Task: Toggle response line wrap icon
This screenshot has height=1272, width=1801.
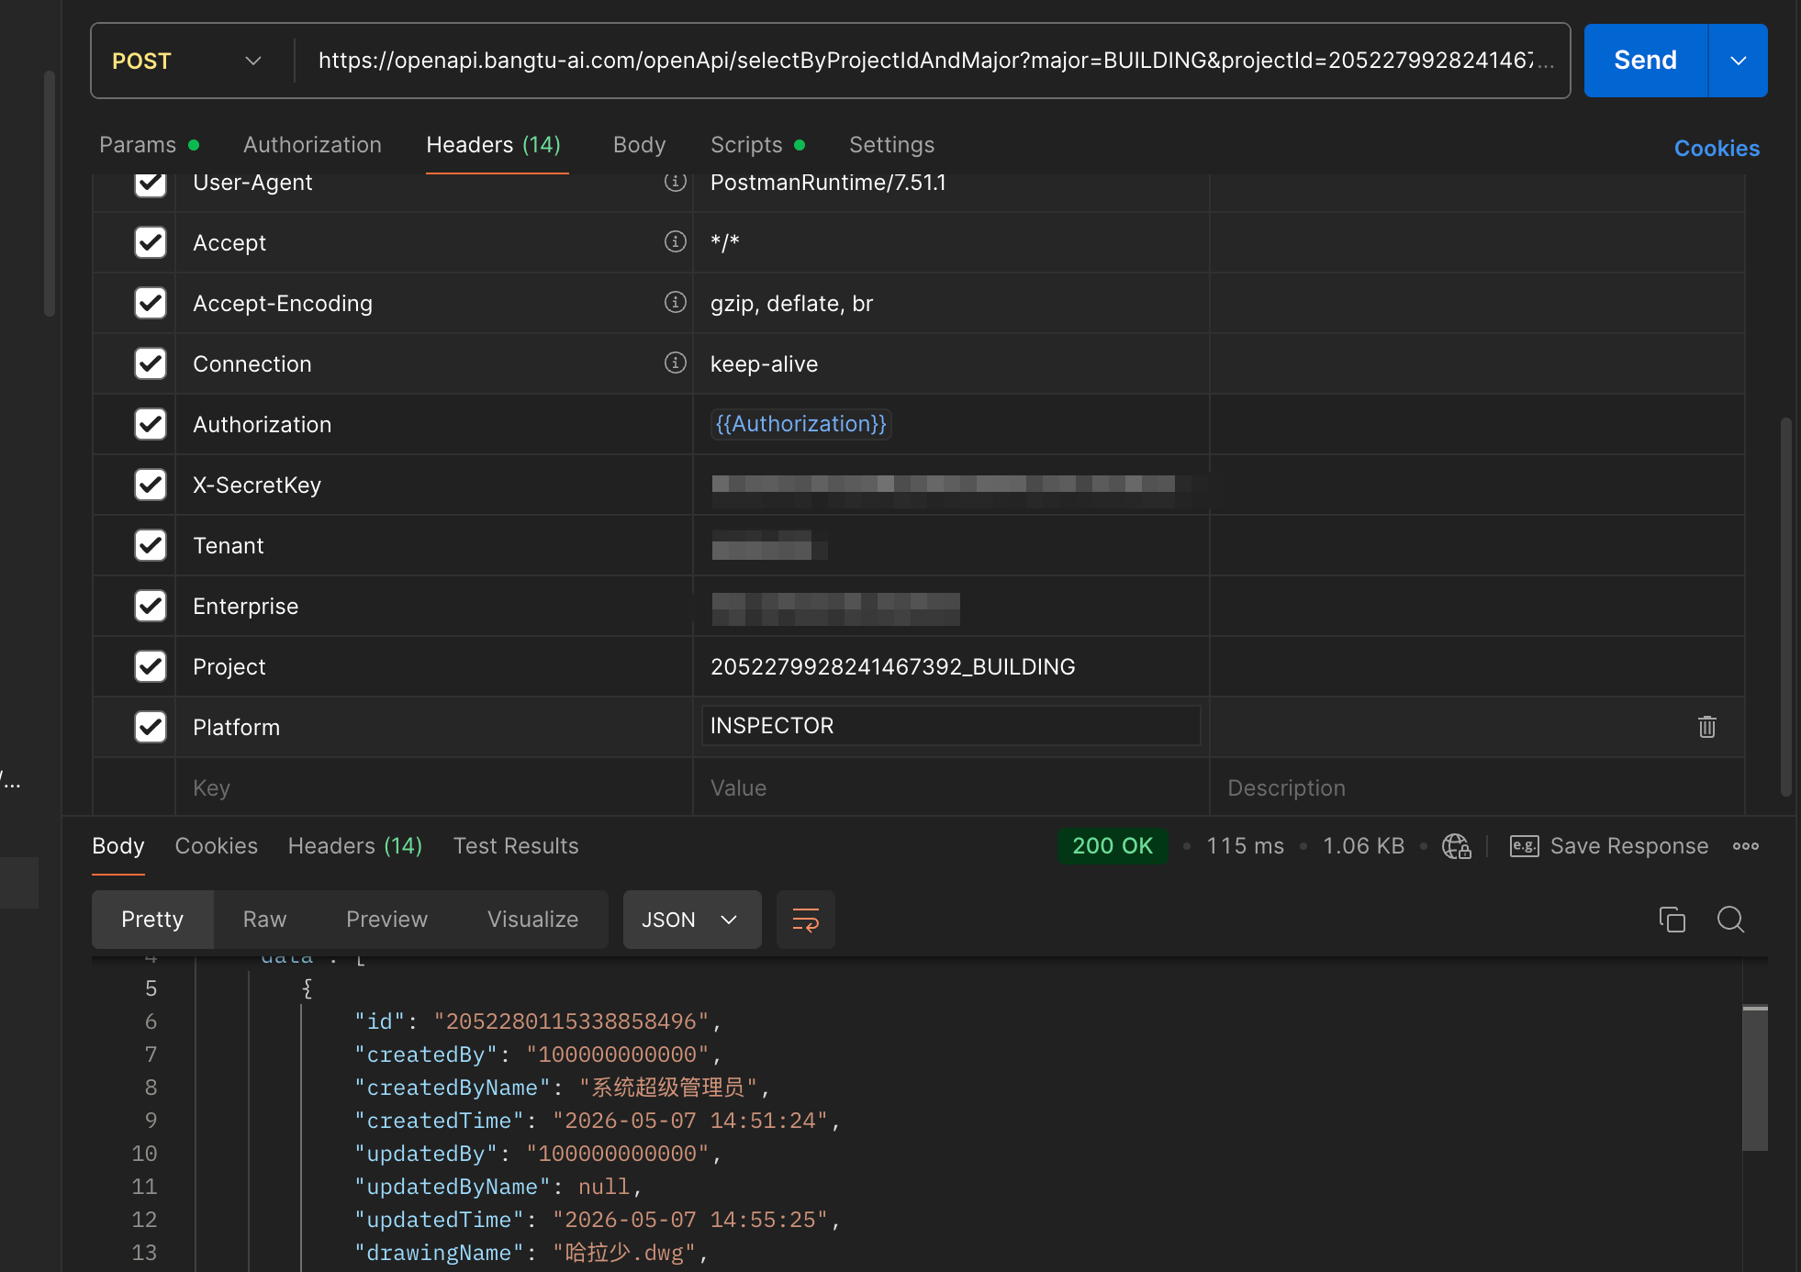Action: [x=805, y=920]
